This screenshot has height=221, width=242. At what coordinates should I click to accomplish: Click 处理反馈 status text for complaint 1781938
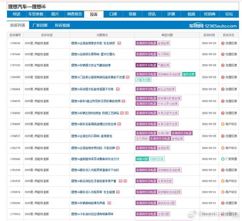(231, 170)
